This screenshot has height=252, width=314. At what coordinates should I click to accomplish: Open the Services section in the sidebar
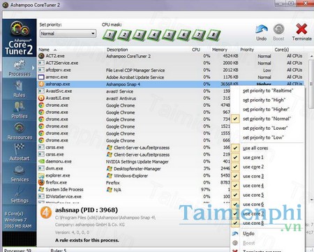pyautogui.click(x=20, y=173)
